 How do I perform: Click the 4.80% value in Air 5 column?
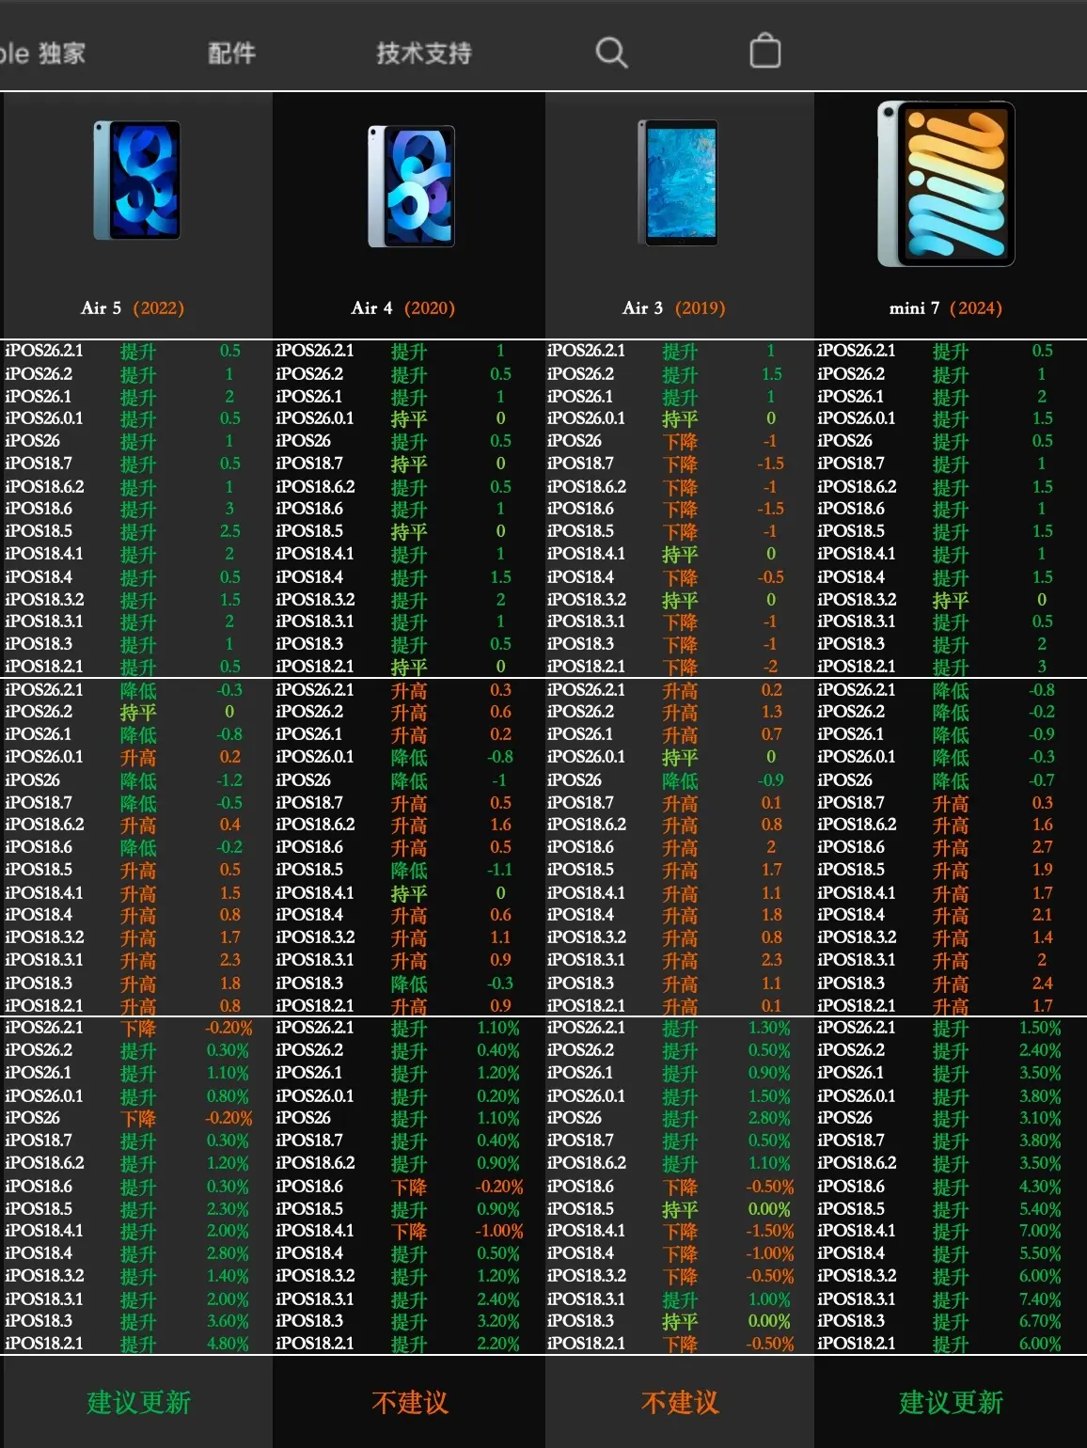coord(228,1344)
